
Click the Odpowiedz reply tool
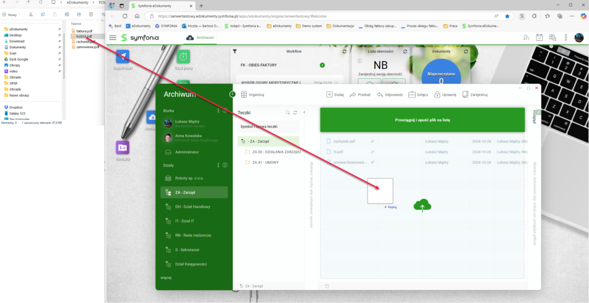click(390, 95)
